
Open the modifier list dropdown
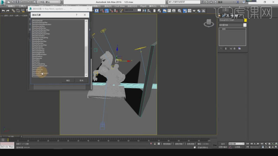[x=245, y=25]
